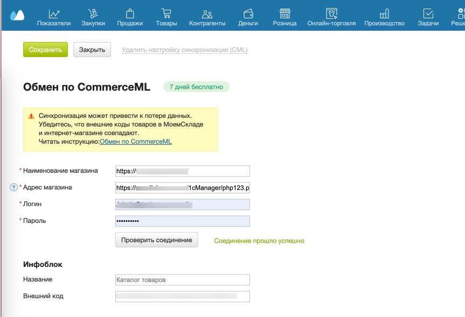Select the Розница menu label
This screenshot has width=465, height=317.
click(x=284, y=23)
